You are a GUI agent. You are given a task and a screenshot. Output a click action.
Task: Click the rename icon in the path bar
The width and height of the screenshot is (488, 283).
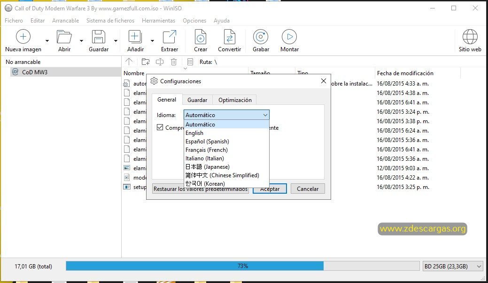pos(160,62)
